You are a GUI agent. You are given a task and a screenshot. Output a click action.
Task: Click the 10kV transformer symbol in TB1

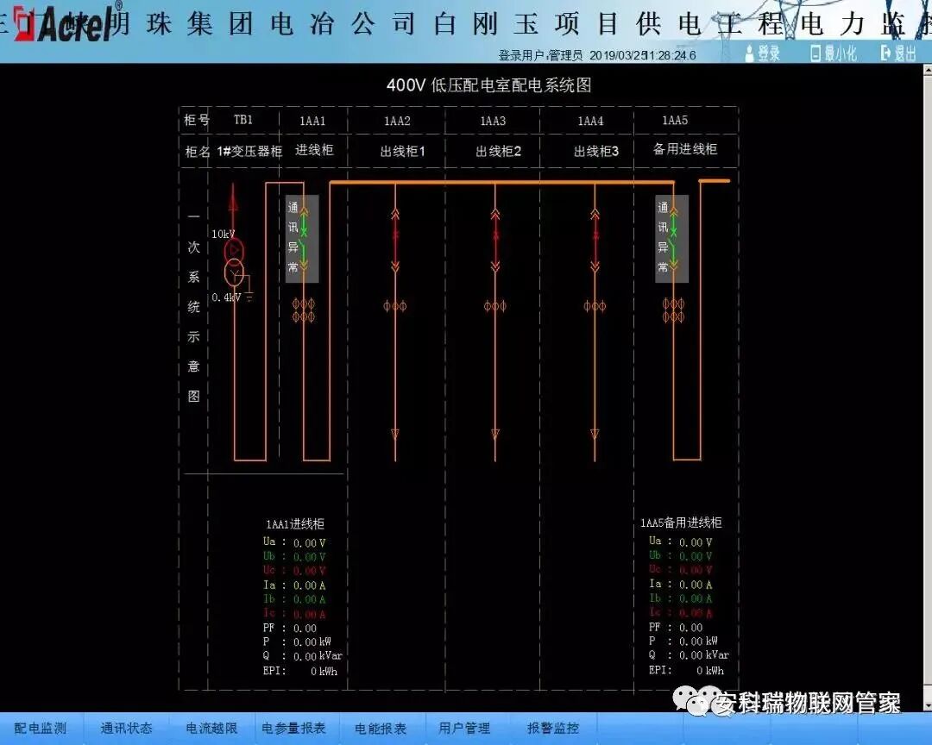coord(234,262)
